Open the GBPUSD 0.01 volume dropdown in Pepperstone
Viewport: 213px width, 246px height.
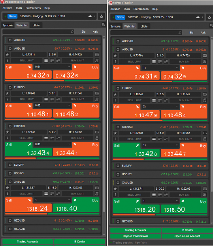click(52, 144)
